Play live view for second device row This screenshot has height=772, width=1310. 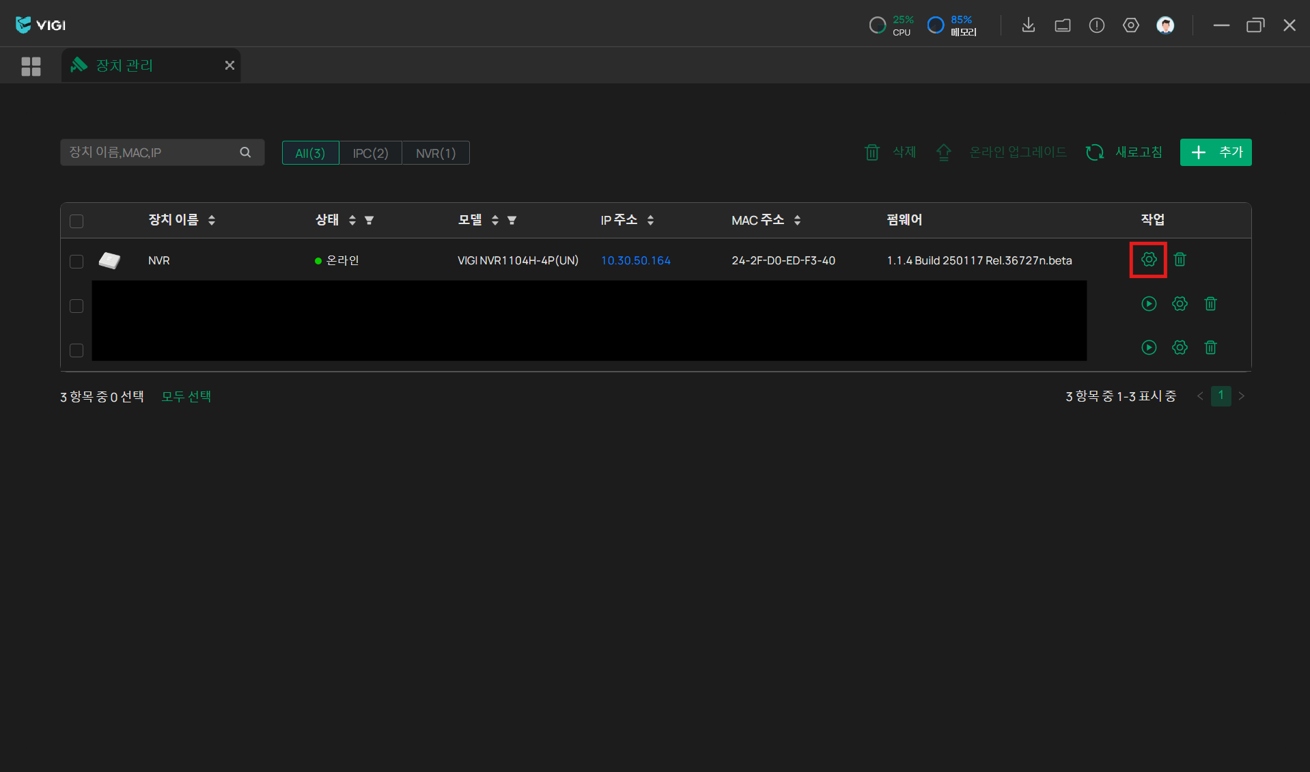(x=1149, y=303)
